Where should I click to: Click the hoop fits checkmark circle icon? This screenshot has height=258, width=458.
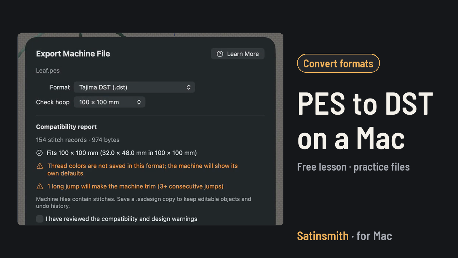[40, 153]
